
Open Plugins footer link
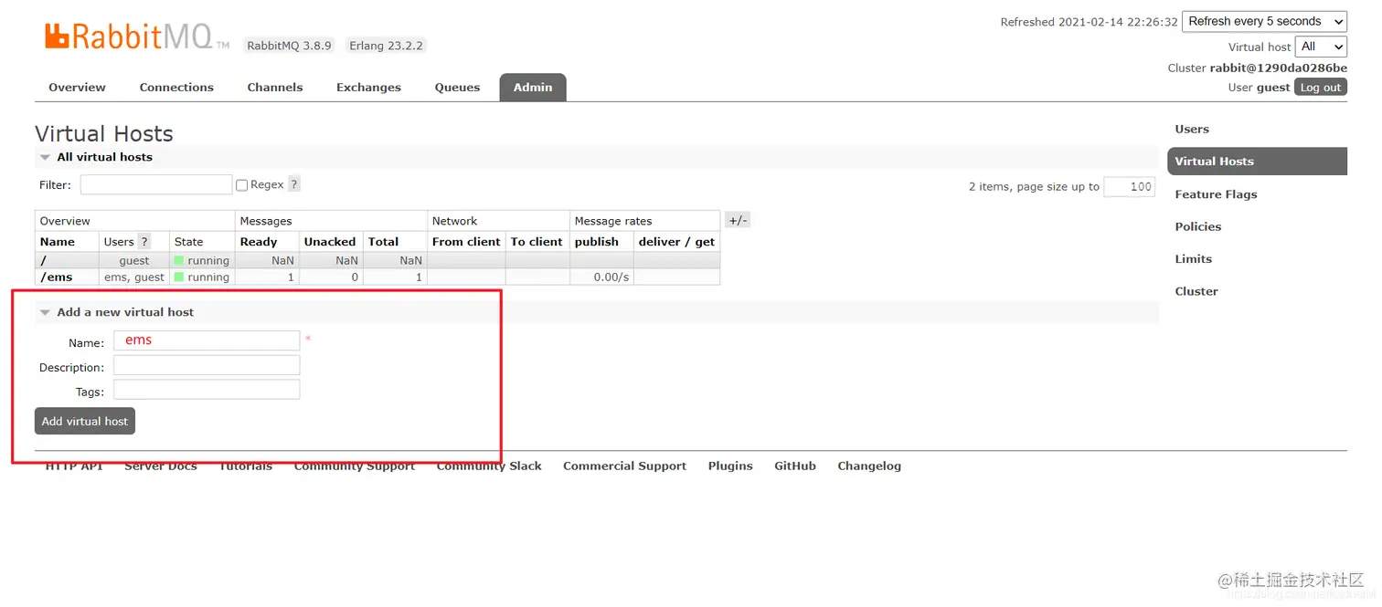730,466
